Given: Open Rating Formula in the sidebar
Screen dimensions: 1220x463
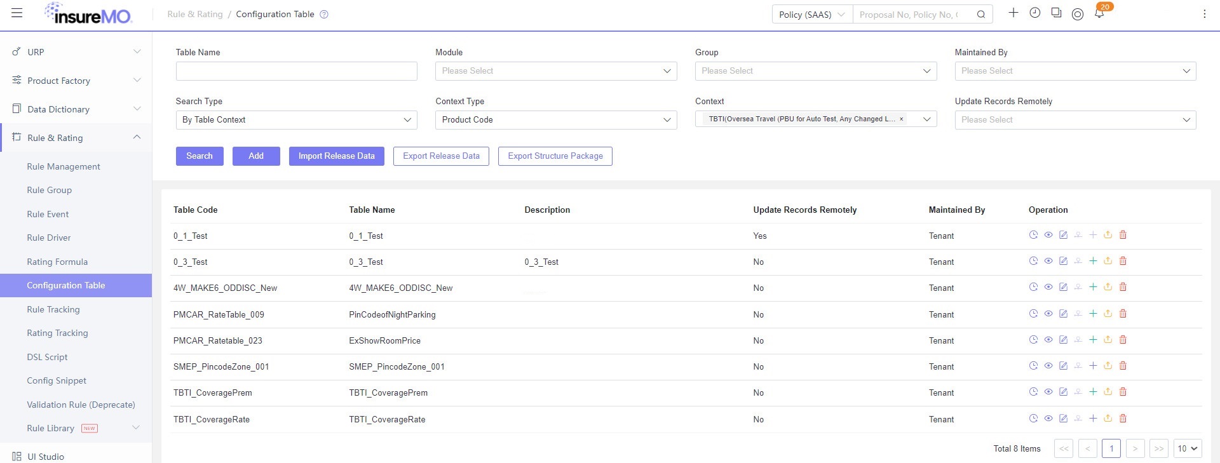Looking at the screenshot, I should tap(57, 262).
